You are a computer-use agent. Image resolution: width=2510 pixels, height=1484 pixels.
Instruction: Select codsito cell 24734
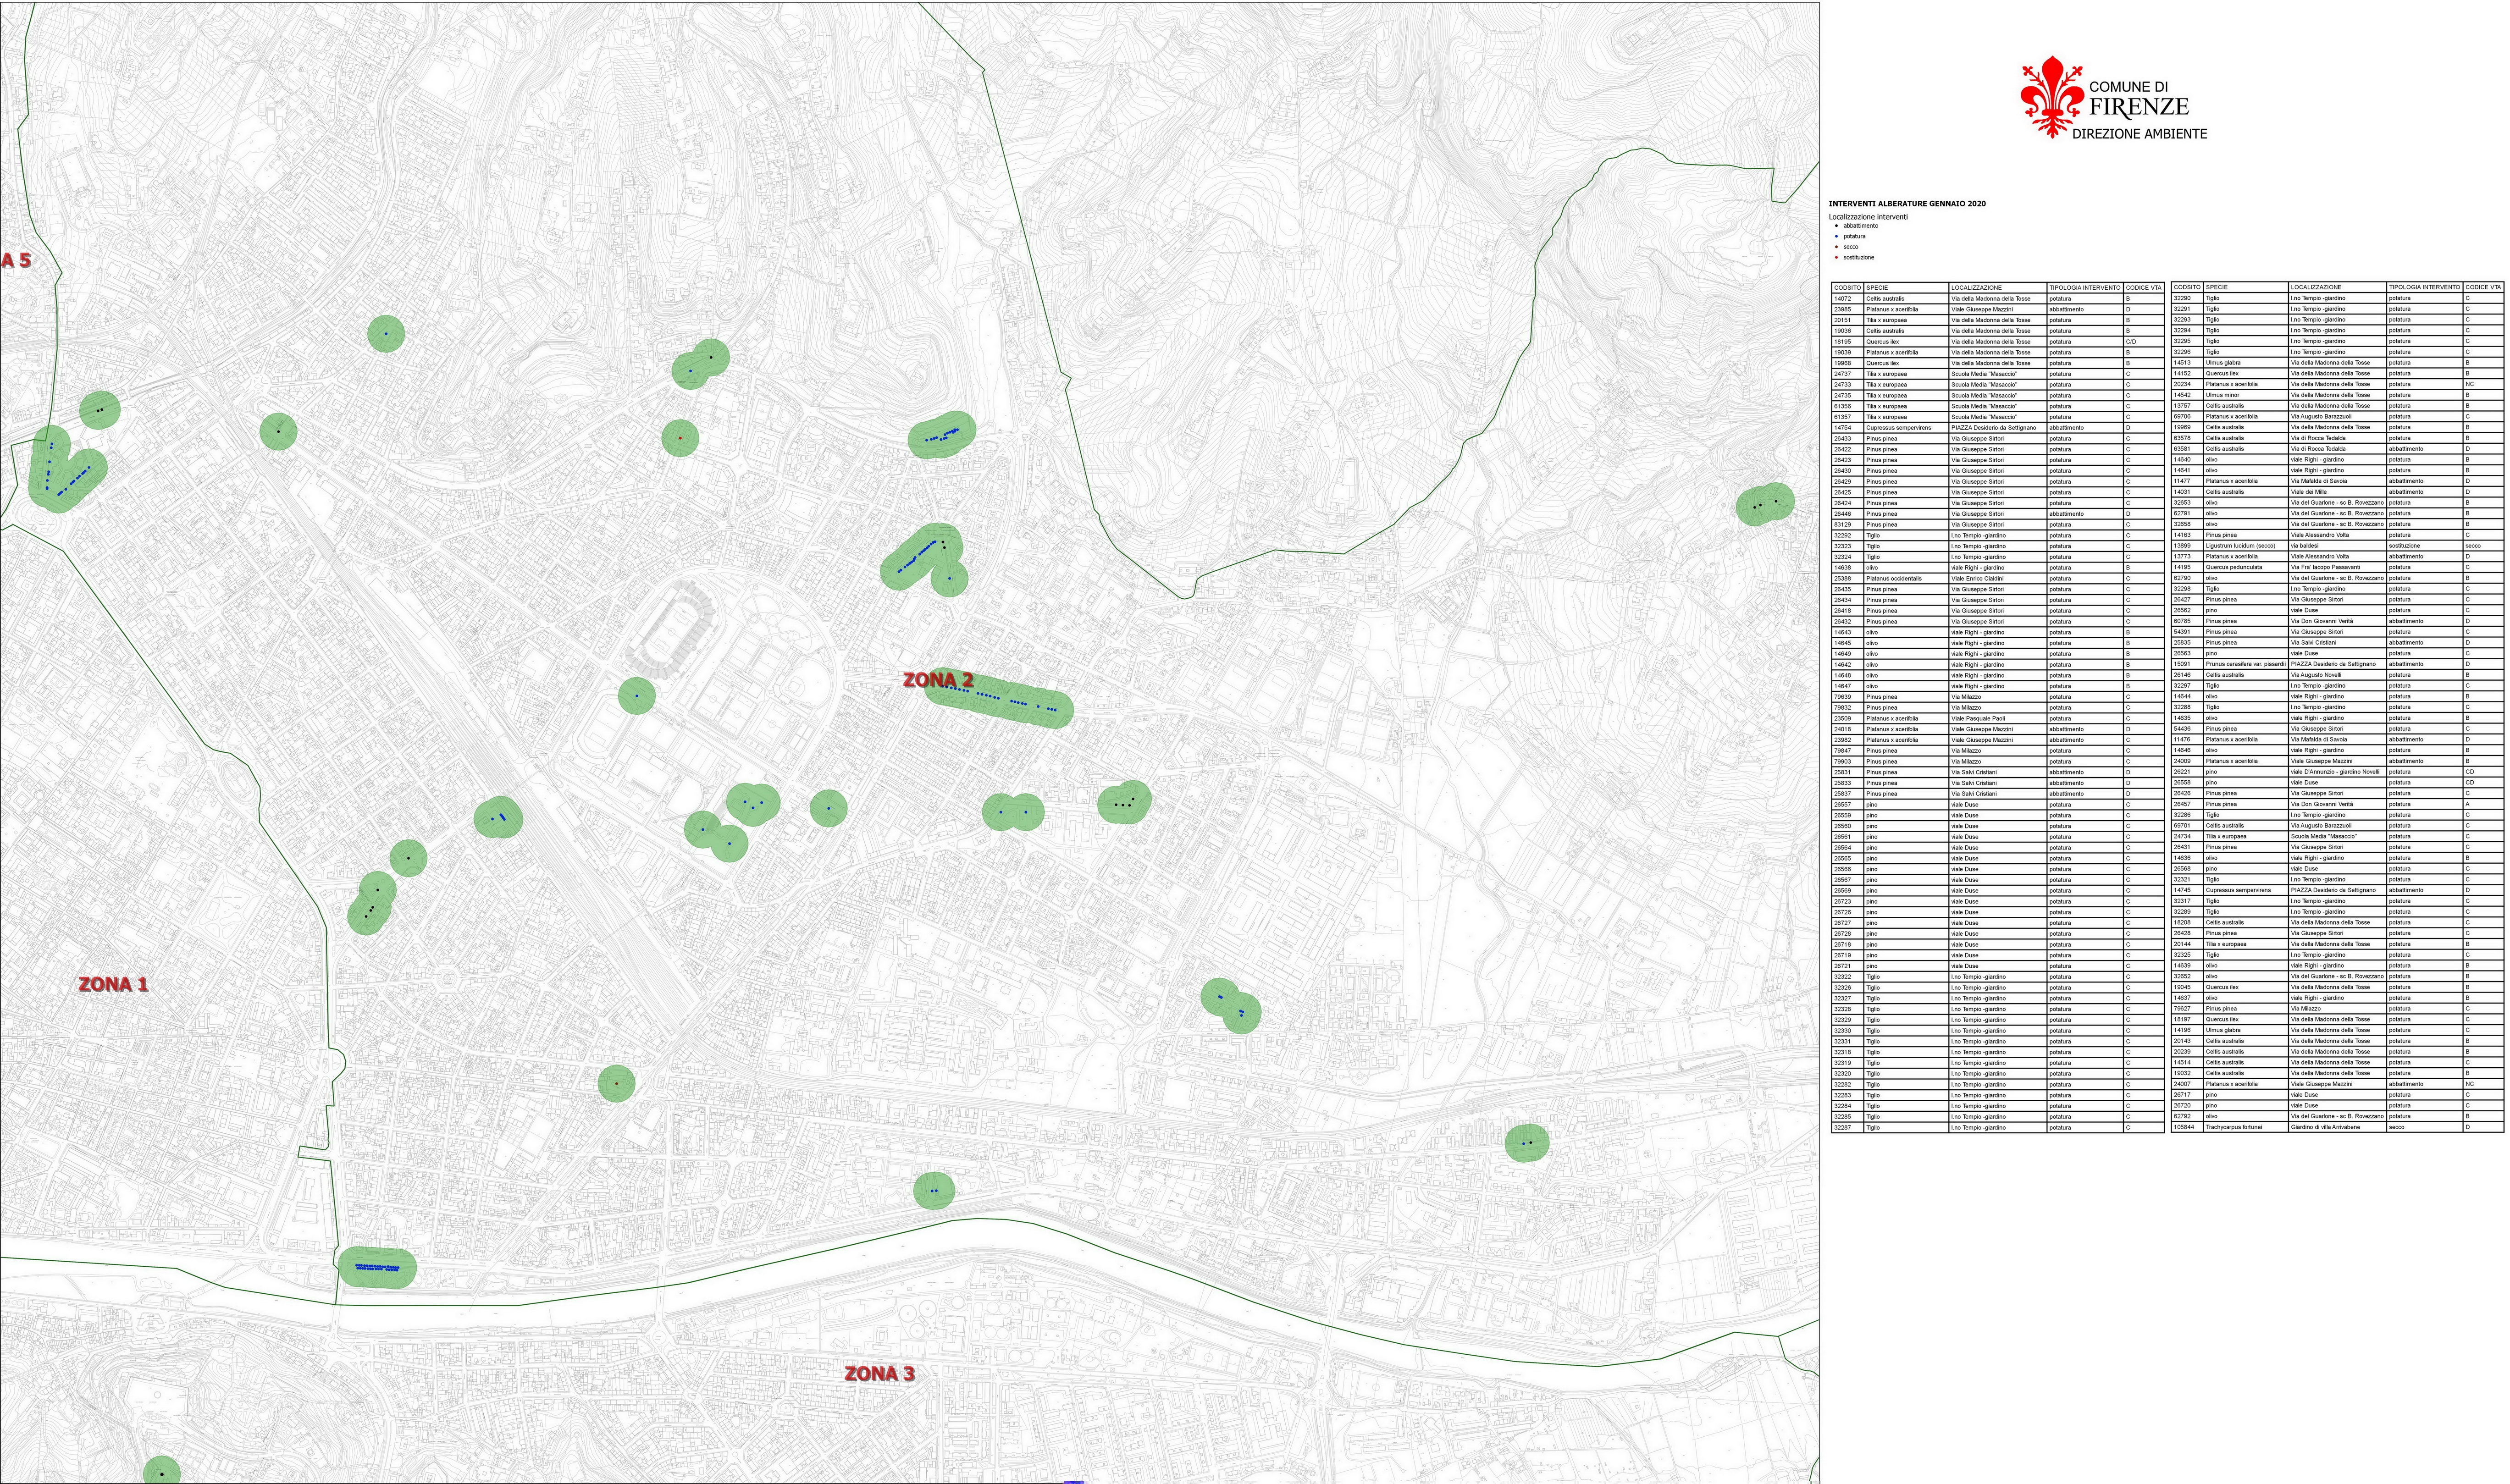pyautogui.click(x=2187, y=837)
